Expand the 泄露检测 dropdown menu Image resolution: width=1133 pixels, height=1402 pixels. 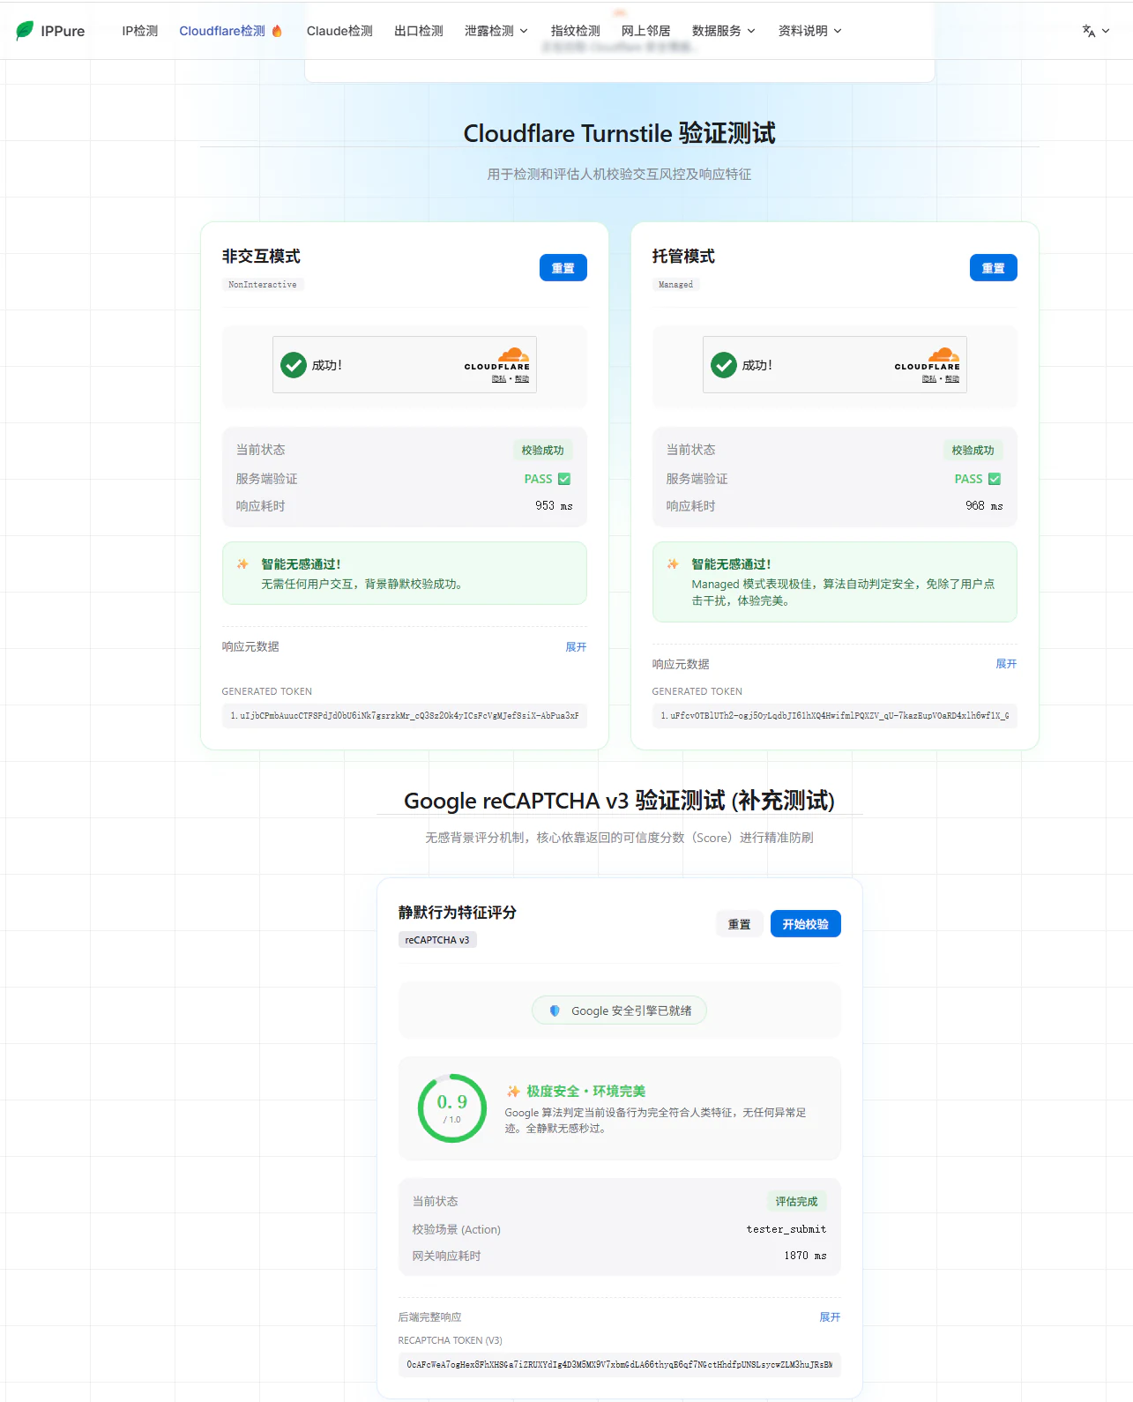coord(496,31)
